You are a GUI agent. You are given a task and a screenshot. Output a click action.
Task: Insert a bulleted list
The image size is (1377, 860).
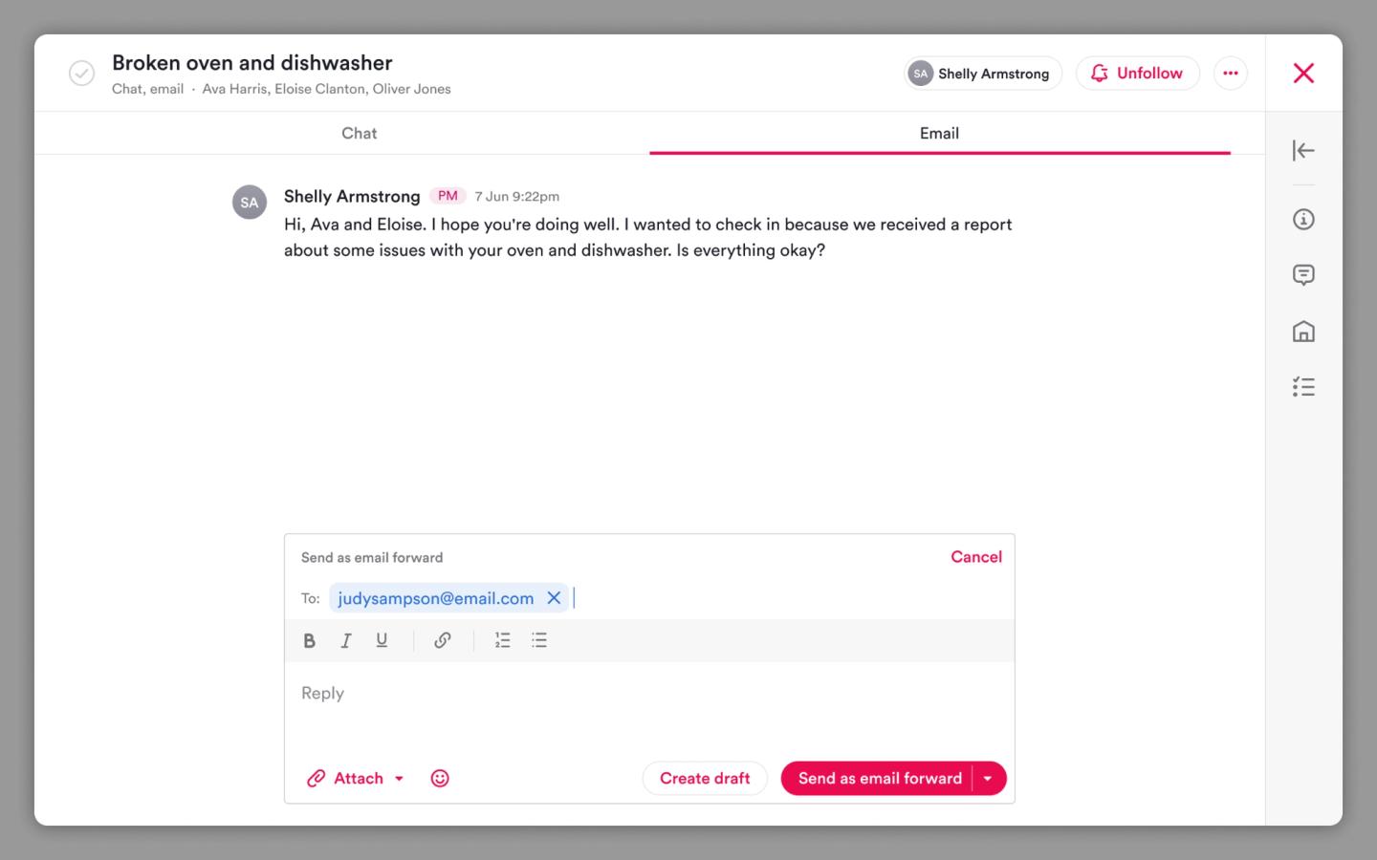click(x=539, y=641)
